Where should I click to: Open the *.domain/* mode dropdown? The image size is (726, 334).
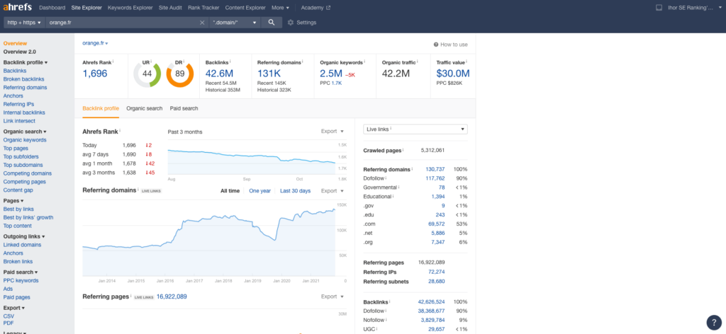point(234,22)
